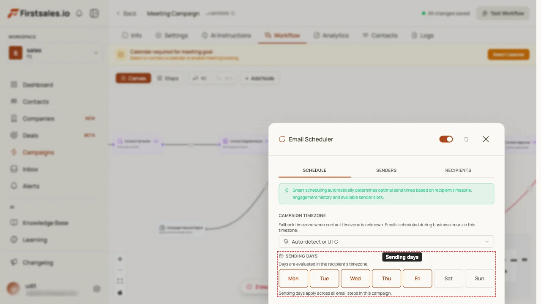Switch to the Senders tab
The height and width of the screenshot is (304, 541).
tap(386, 170)
